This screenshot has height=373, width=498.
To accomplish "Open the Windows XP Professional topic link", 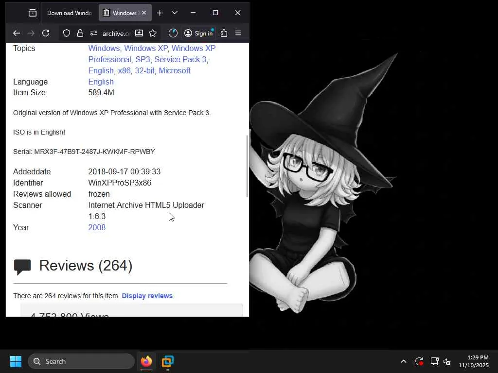I will coord(152,54).
